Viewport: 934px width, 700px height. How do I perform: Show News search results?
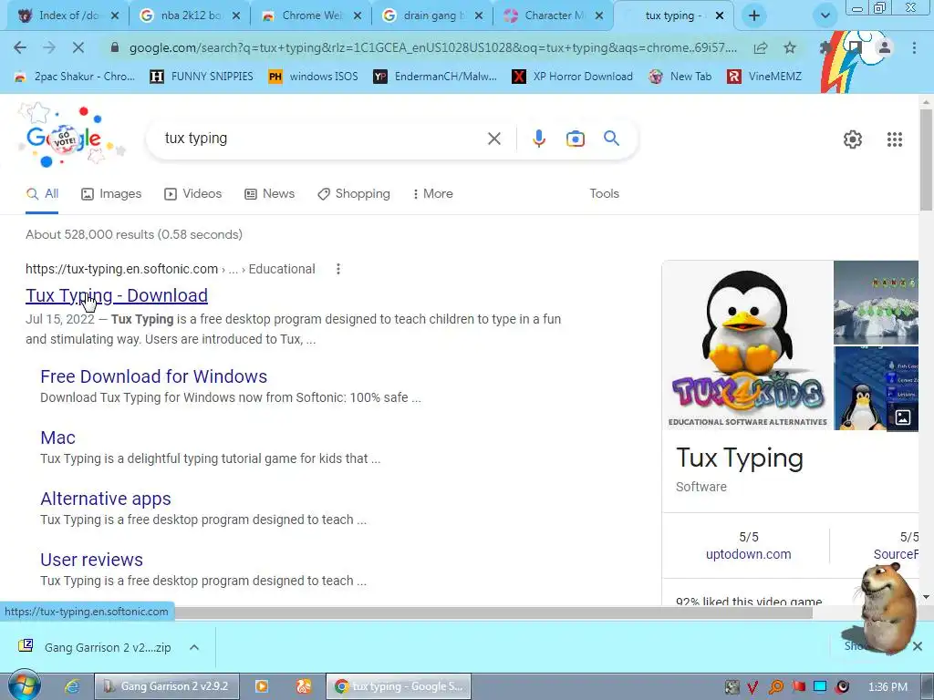pyautogui.click(x=270, y=193)
